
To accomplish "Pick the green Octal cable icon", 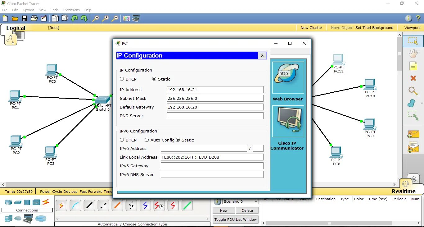I will tap(187, 206).
